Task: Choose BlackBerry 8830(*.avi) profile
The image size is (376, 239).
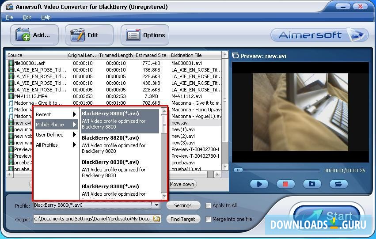Action: point(120,169)
